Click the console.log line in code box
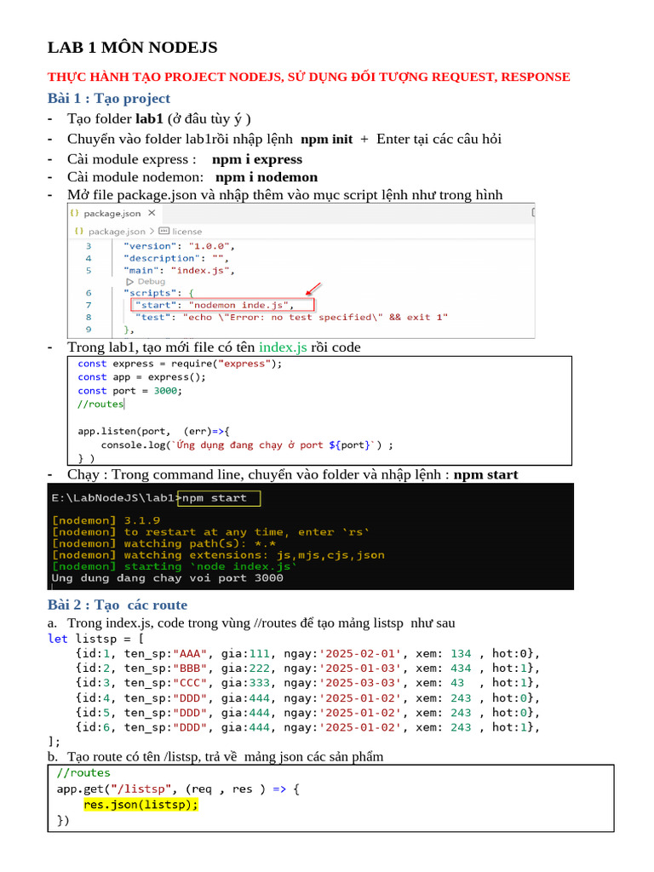 coord(247,445)
